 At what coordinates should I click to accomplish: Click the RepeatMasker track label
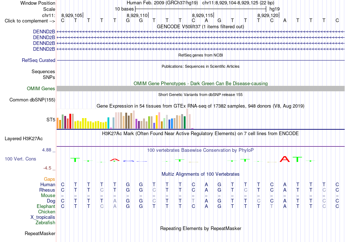point(40,233)
